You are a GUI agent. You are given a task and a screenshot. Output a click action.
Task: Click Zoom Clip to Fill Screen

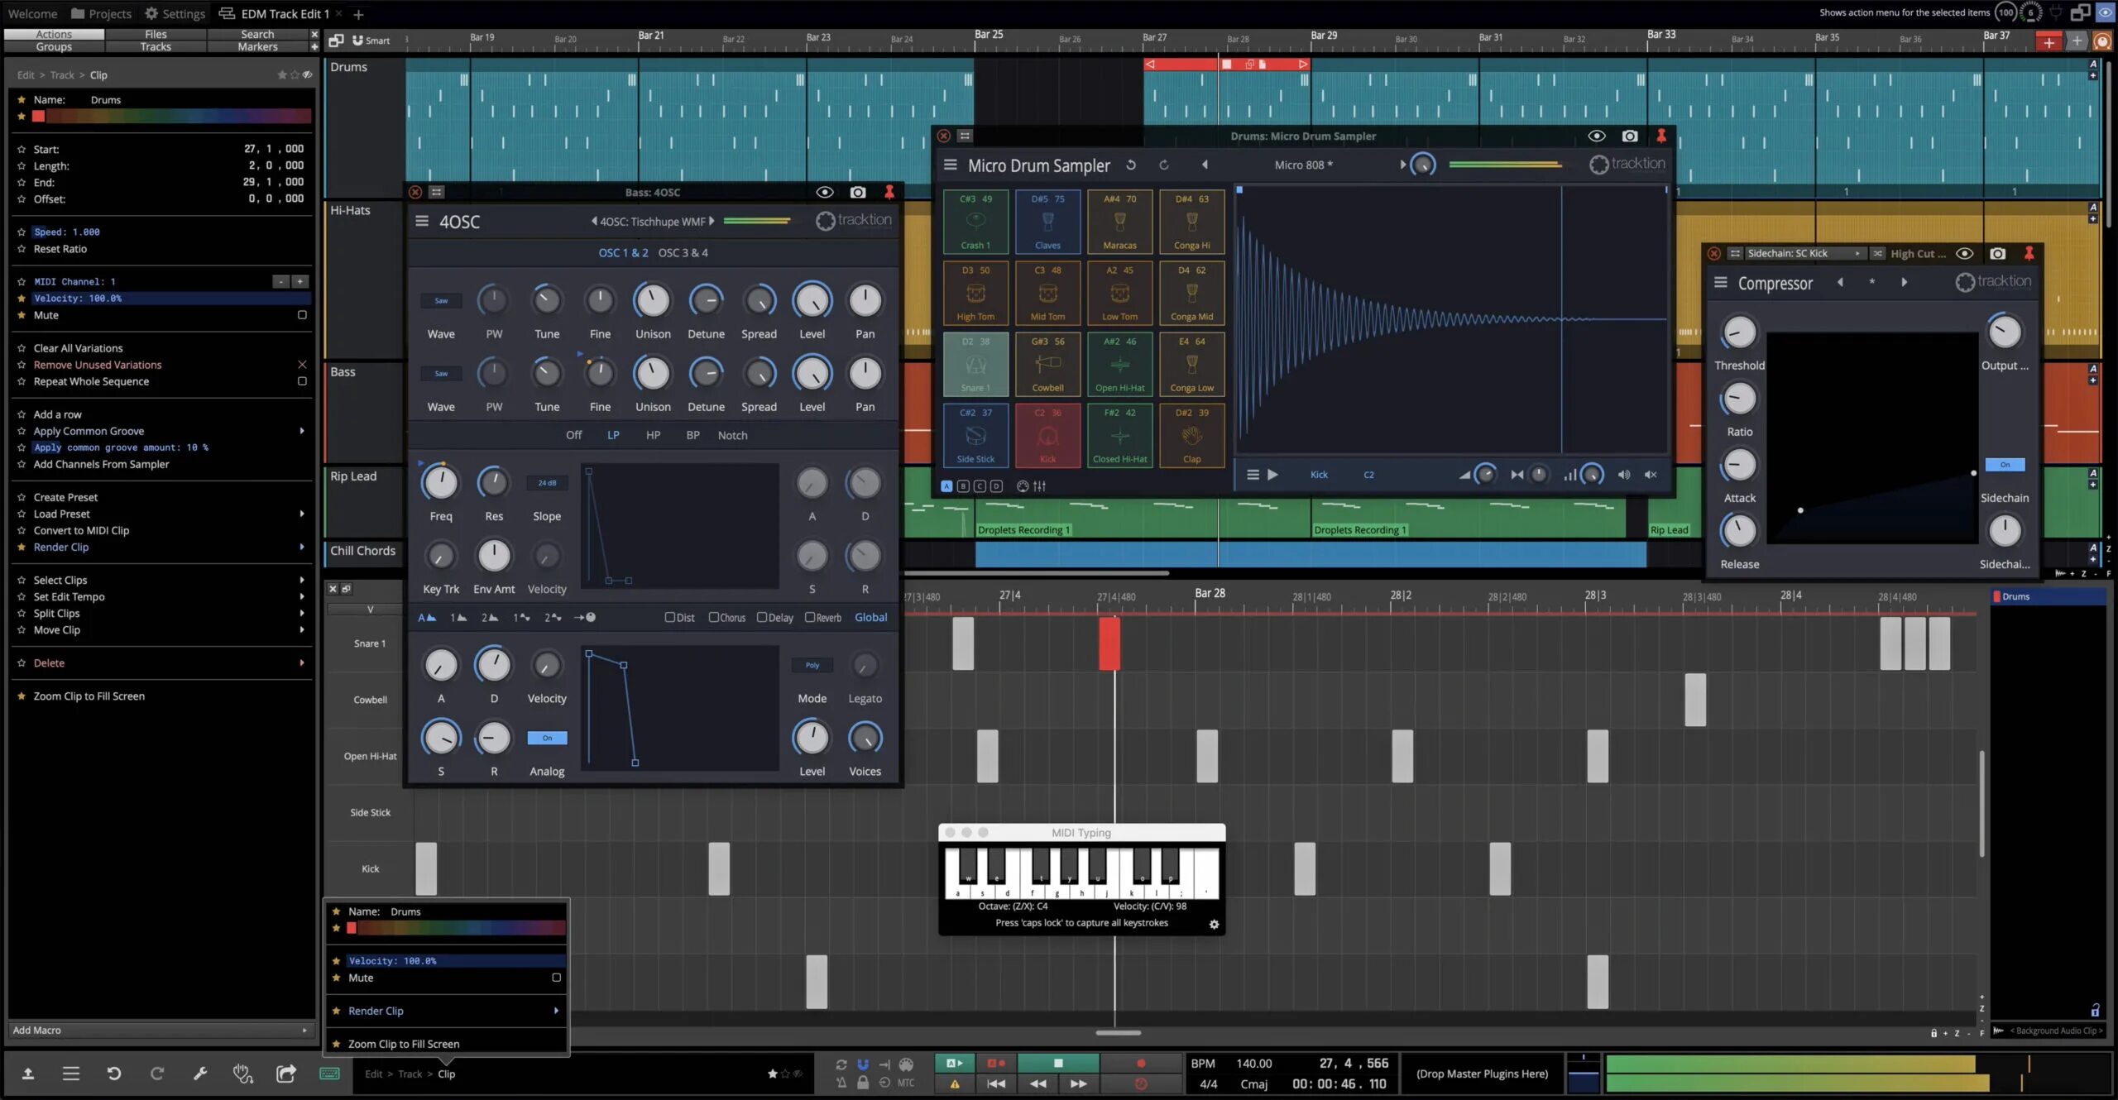click(89, 696)
